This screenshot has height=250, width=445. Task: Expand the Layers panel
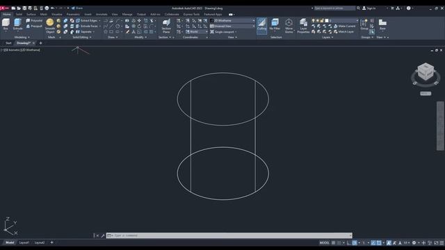(327, 37)
